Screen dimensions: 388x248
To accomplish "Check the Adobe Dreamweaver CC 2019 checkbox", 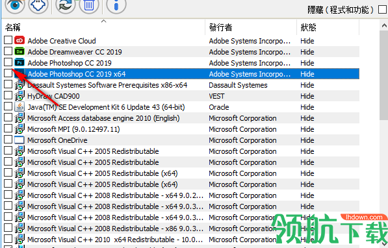I will [8, 51].
